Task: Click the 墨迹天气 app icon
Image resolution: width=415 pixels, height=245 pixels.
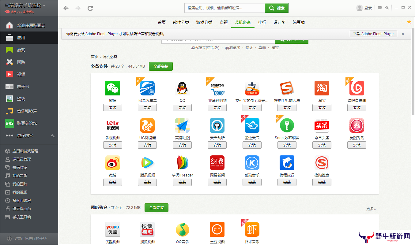Action: tap(252, 125)
